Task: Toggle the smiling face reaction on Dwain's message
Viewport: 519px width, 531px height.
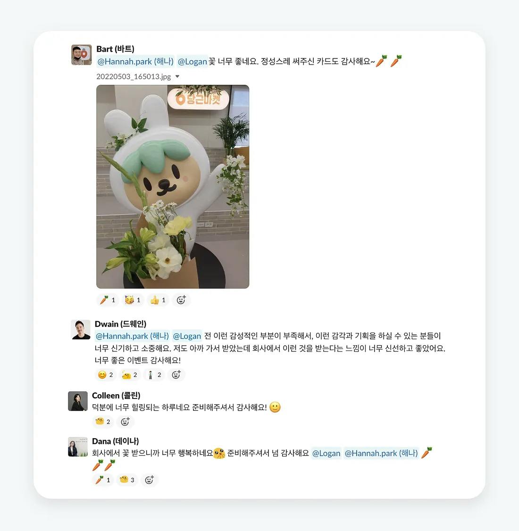Action: 105,374
